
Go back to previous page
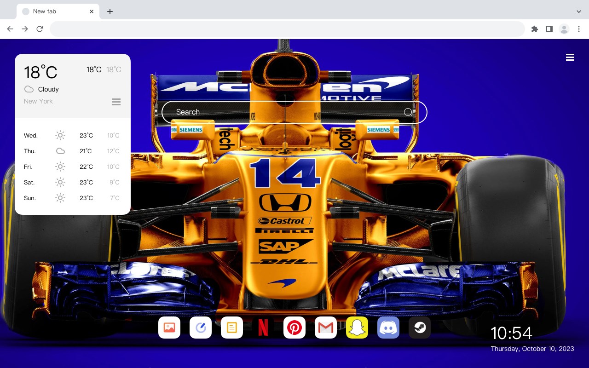pos(10,29)
